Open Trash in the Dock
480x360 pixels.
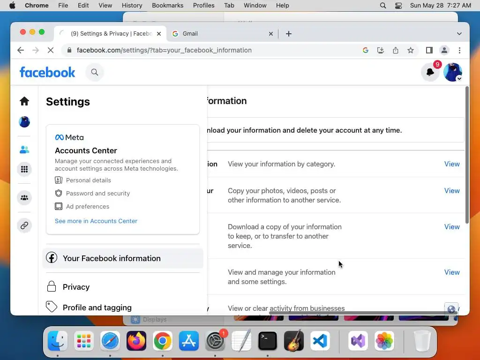[422, 341]
